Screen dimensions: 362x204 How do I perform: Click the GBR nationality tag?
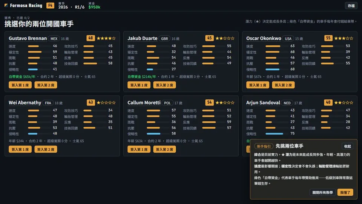(x=164, y=39)
